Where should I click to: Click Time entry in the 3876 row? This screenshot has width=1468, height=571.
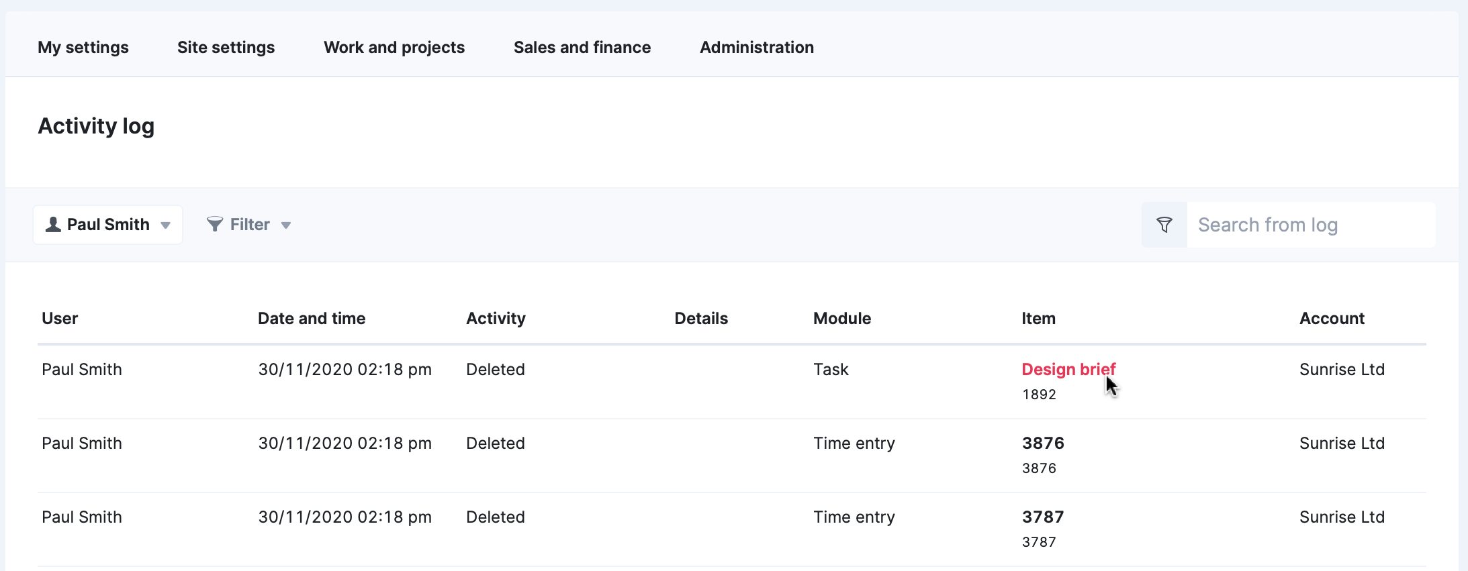(x=854, y=443)
